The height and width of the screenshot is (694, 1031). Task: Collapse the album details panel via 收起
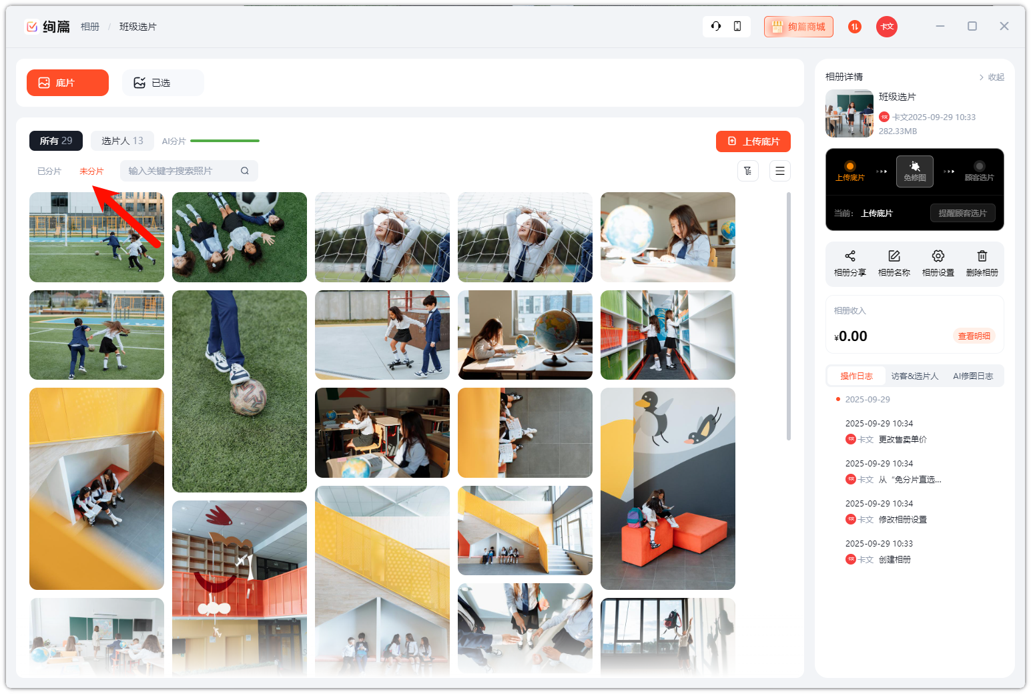click(x=992, y=77)
